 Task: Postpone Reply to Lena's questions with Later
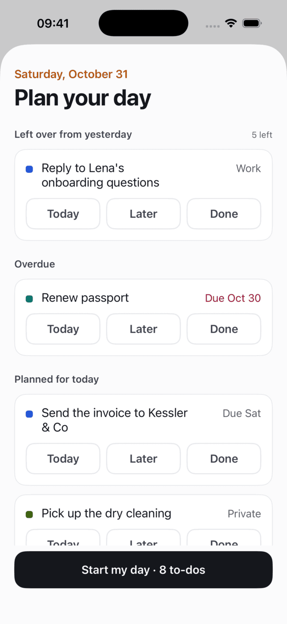pyautogui.click(x=143, y=214)
